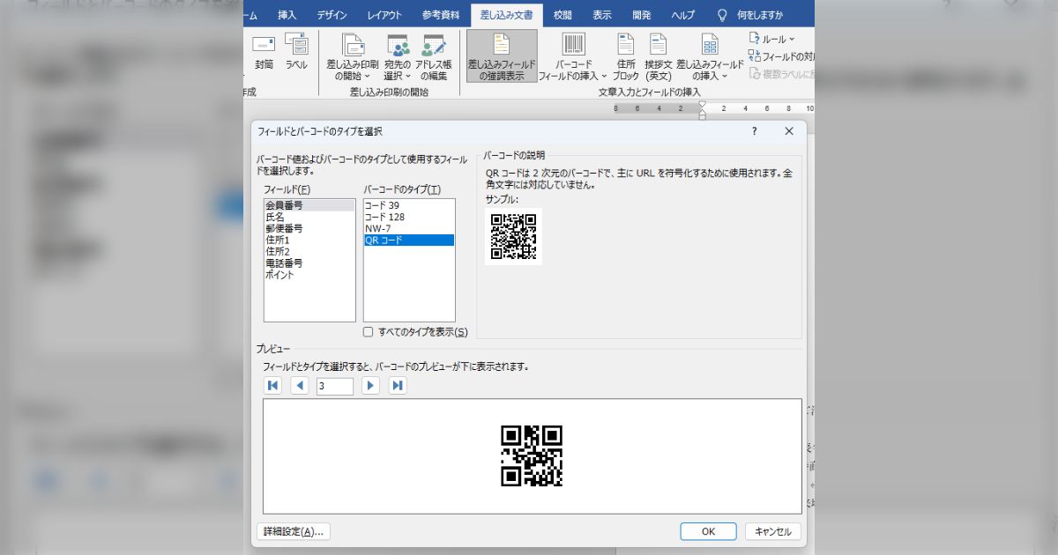Open the ルール dropdown
Screen dimensions: 1058x555
771,39
